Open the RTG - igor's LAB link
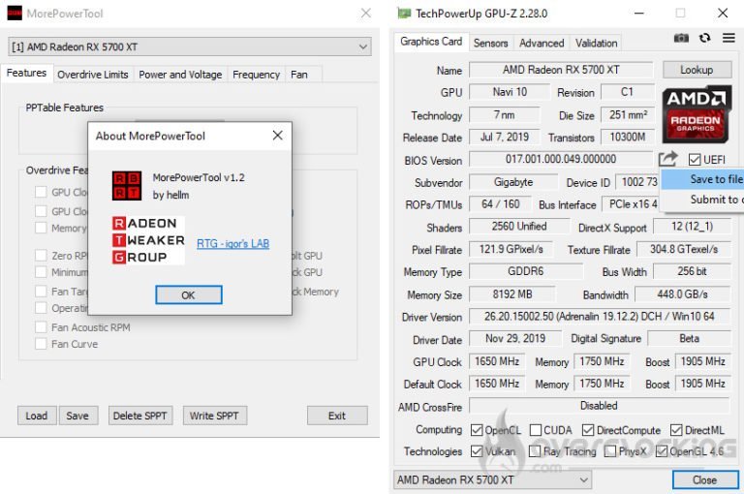 coord(232,243)
